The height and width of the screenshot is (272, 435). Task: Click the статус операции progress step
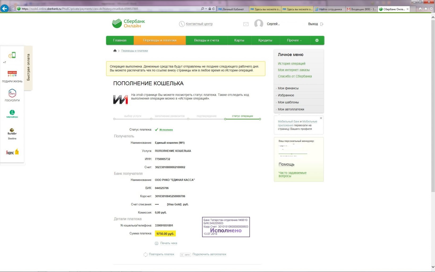coord(242,116)
